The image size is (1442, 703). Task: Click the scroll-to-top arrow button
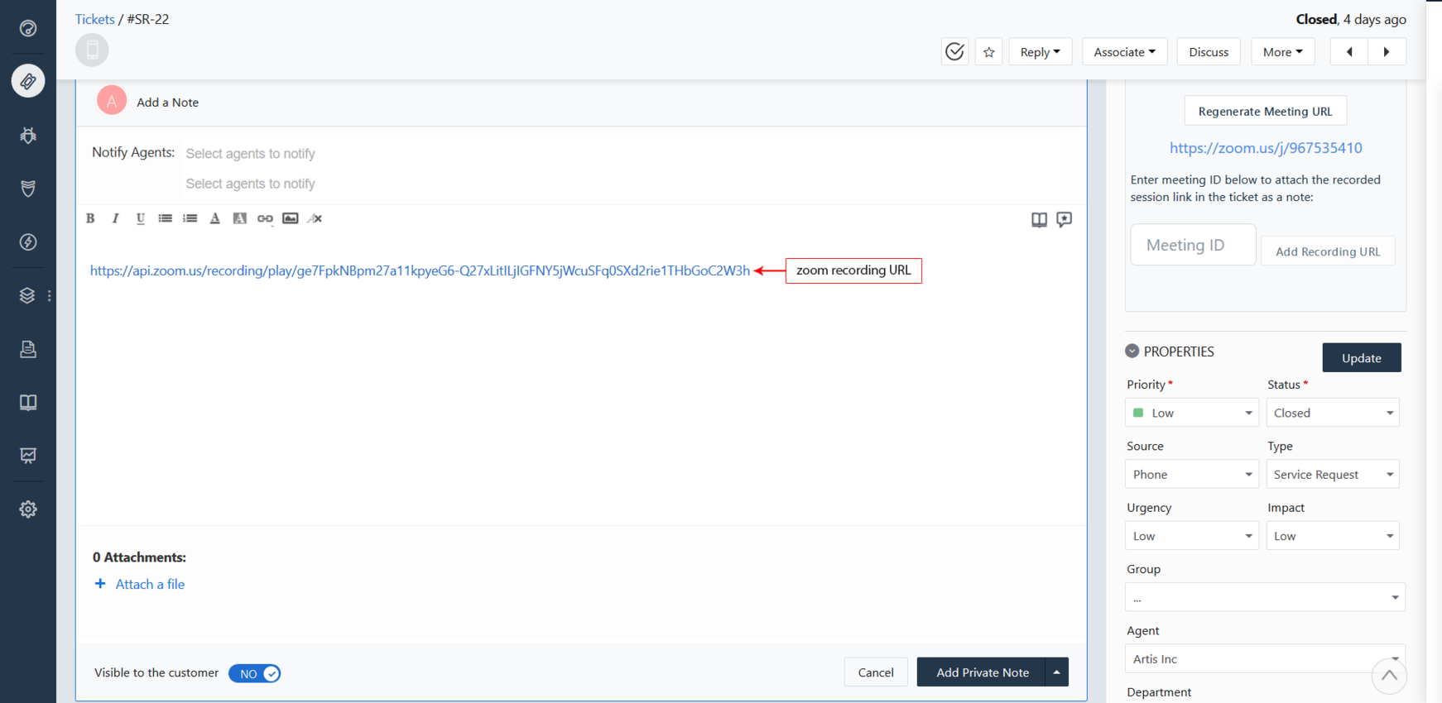point(1389,676)
